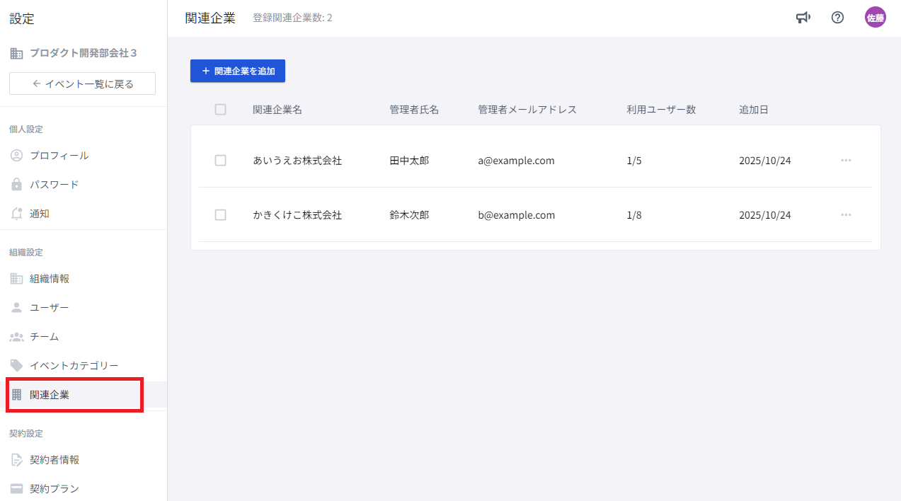Click the 関連企業を追加 button

238,71
